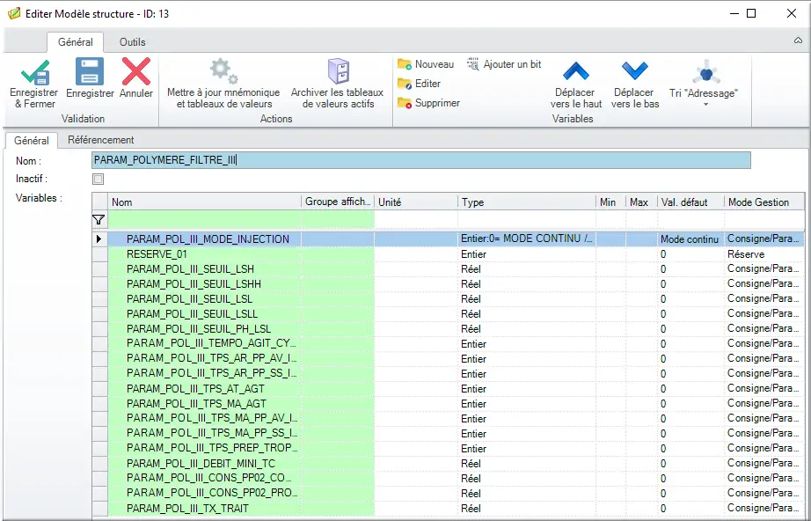Select row PARAM_POL_III_TPS_AR_PP_SS_I...

coord(449,374)
